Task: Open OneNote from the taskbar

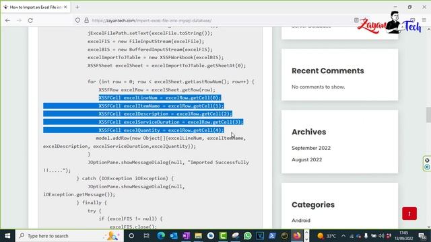Action: pyautogui.click(x=186, y=236)
